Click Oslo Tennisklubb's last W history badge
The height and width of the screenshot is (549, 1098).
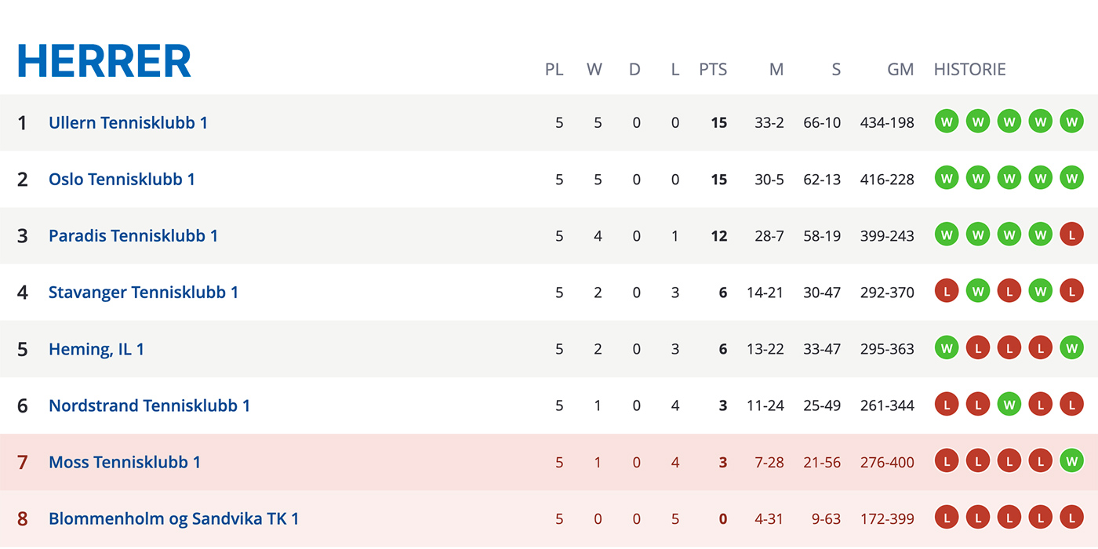tap(1071, 178)
